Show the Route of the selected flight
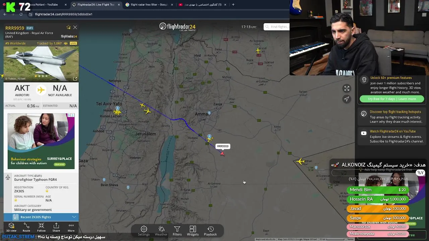The height and width of the screenshot is (241, 429). (26, 227)
